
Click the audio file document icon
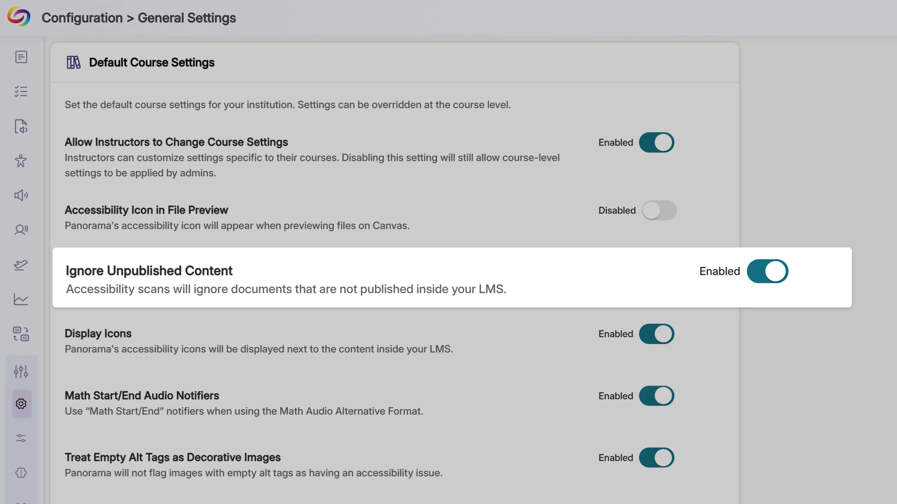pos(21,126)
